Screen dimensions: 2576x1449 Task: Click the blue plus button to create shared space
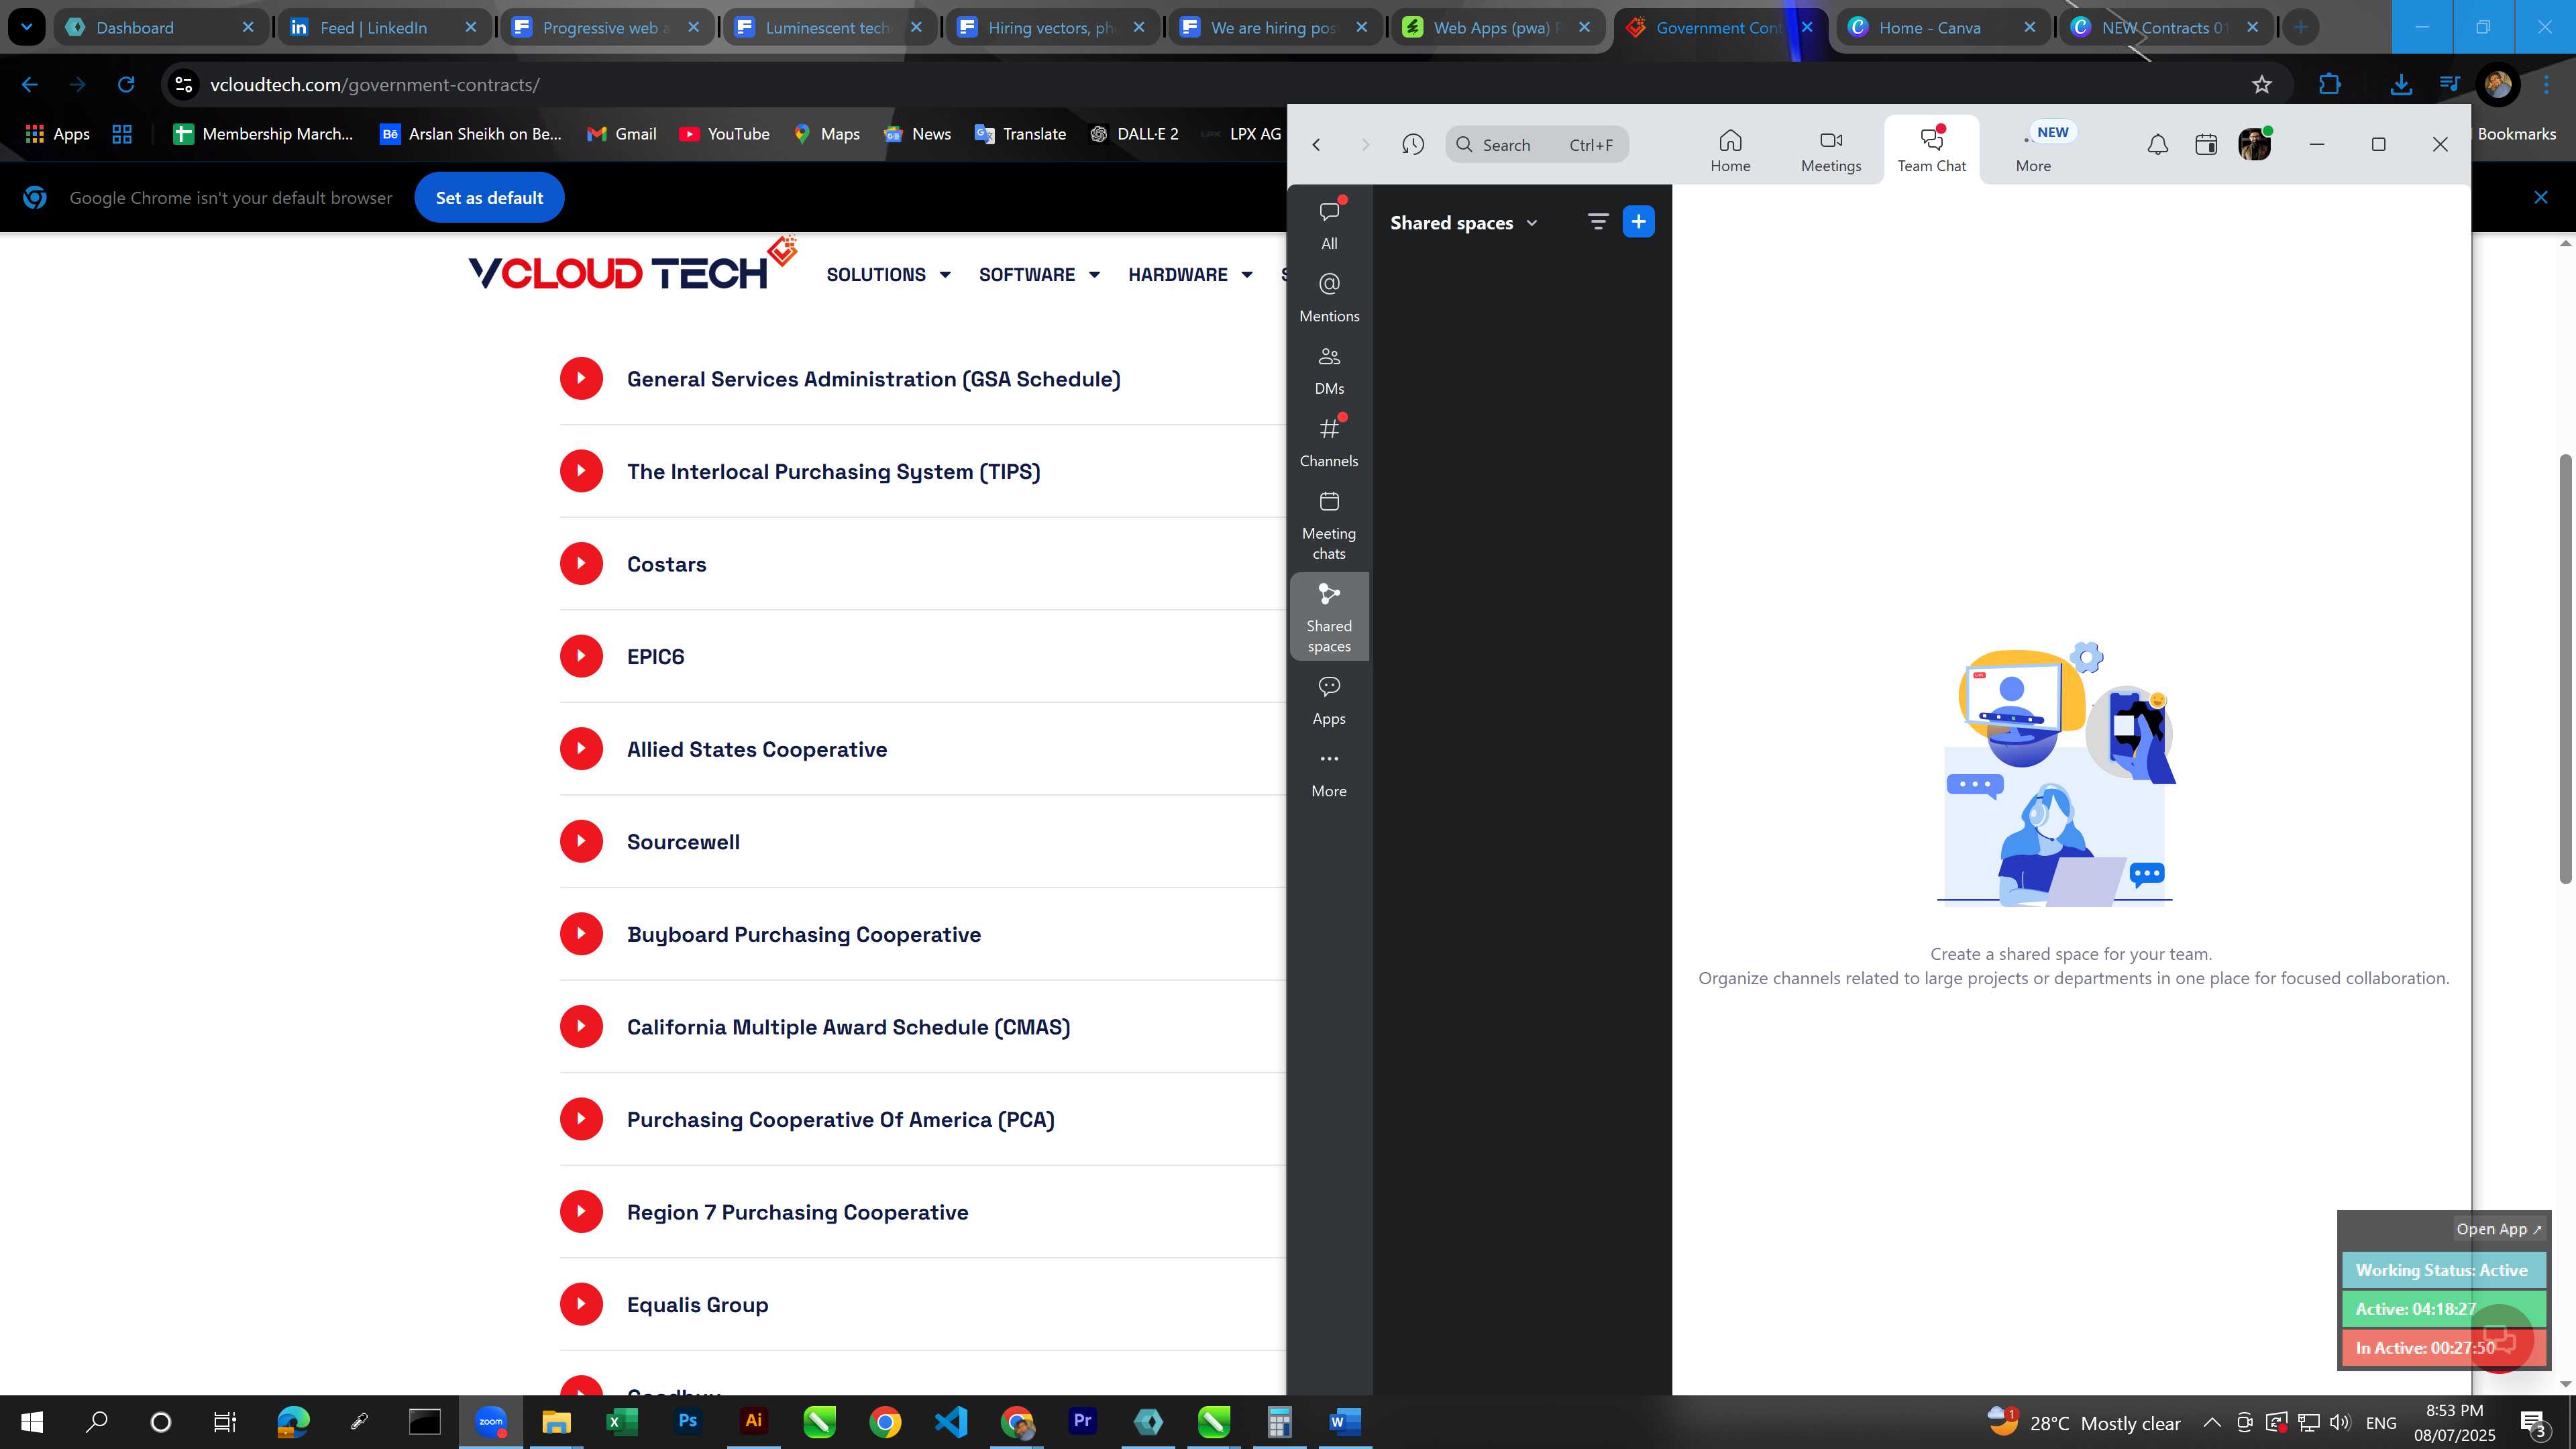(x=1638, y=222)
